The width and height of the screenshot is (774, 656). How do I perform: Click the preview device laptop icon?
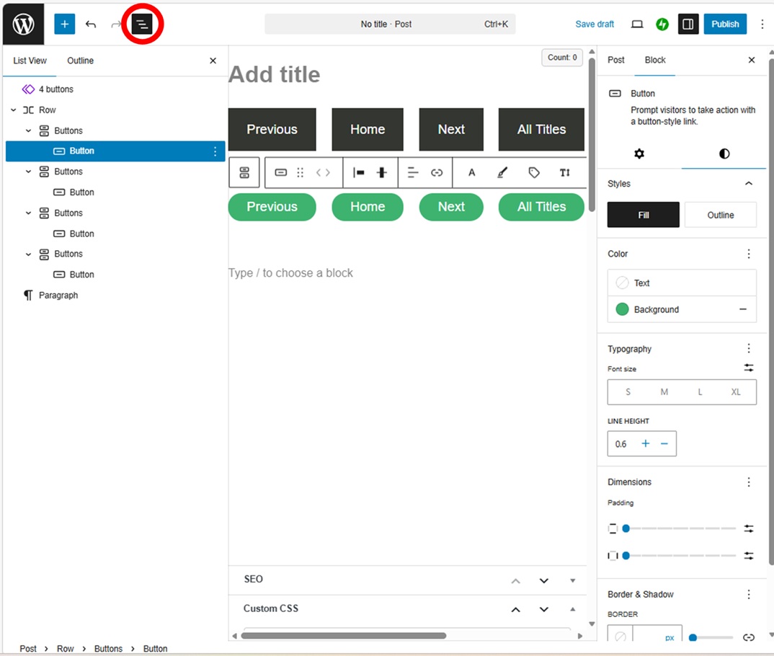pyautogui.click(x=636, y=25)
